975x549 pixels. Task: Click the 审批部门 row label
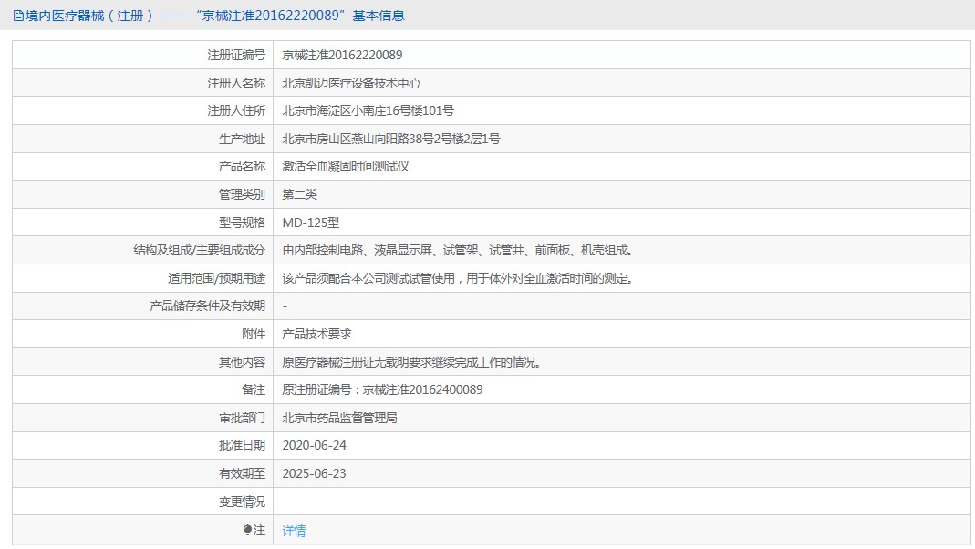pyautogui.click(x=242, y=418)
